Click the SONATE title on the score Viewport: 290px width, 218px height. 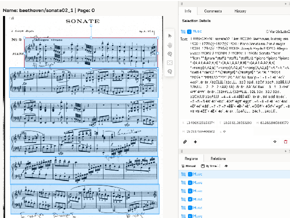click(x=83, y=21)
